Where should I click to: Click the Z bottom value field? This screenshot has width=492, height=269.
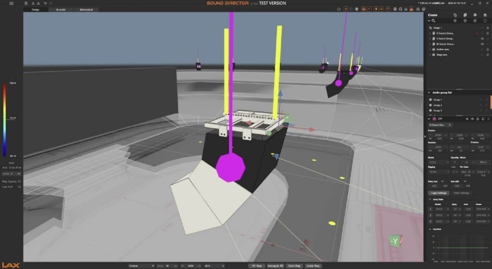pyautogui.click(x=480, y=147)
